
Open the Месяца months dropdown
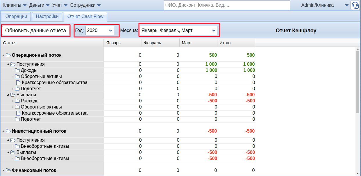178,30
